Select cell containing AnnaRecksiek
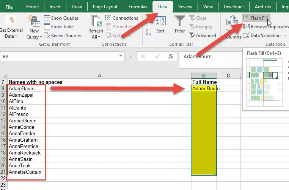This screenshot has height=190, width=289. pos(99,153)
